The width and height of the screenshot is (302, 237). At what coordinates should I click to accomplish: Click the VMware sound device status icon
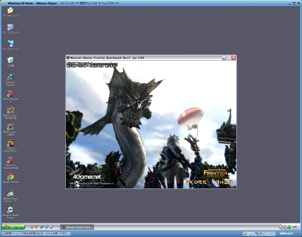click(261, 234)
